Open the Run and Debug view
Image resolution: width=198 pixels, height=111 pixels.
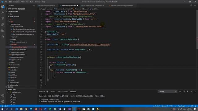(3, 24)
